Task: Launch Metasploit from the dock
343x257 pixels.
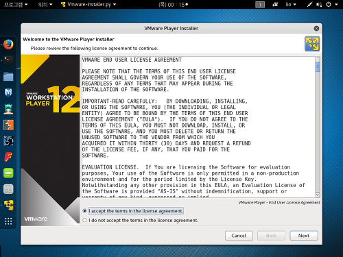Action: click(x=8, y=93)
